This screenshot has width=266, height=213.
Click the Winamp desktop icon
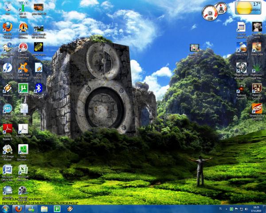(8, 87)
